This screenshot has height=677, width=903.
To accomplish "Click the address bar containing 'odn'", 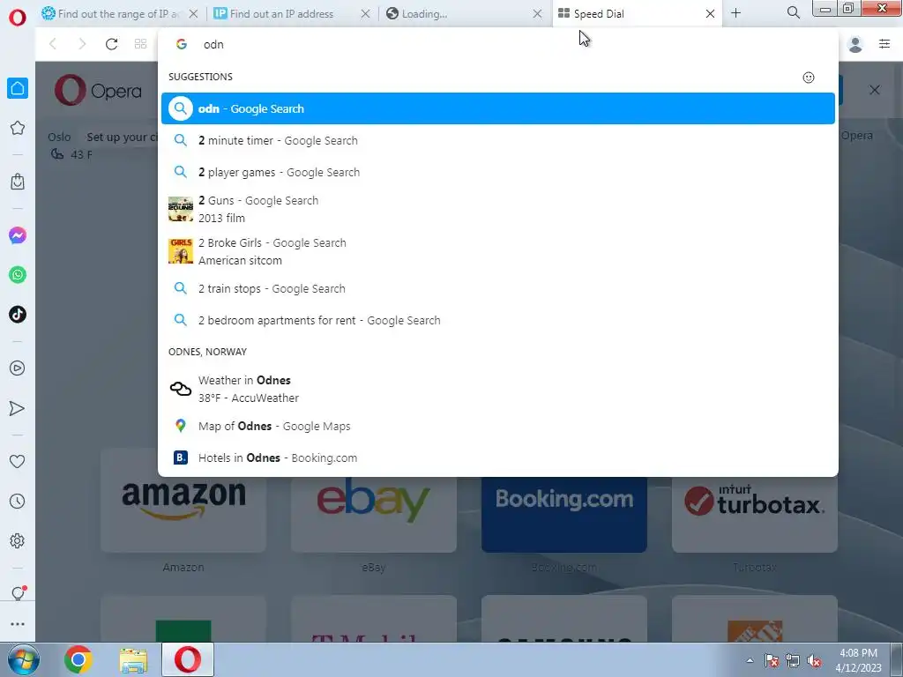I will 498,44.
